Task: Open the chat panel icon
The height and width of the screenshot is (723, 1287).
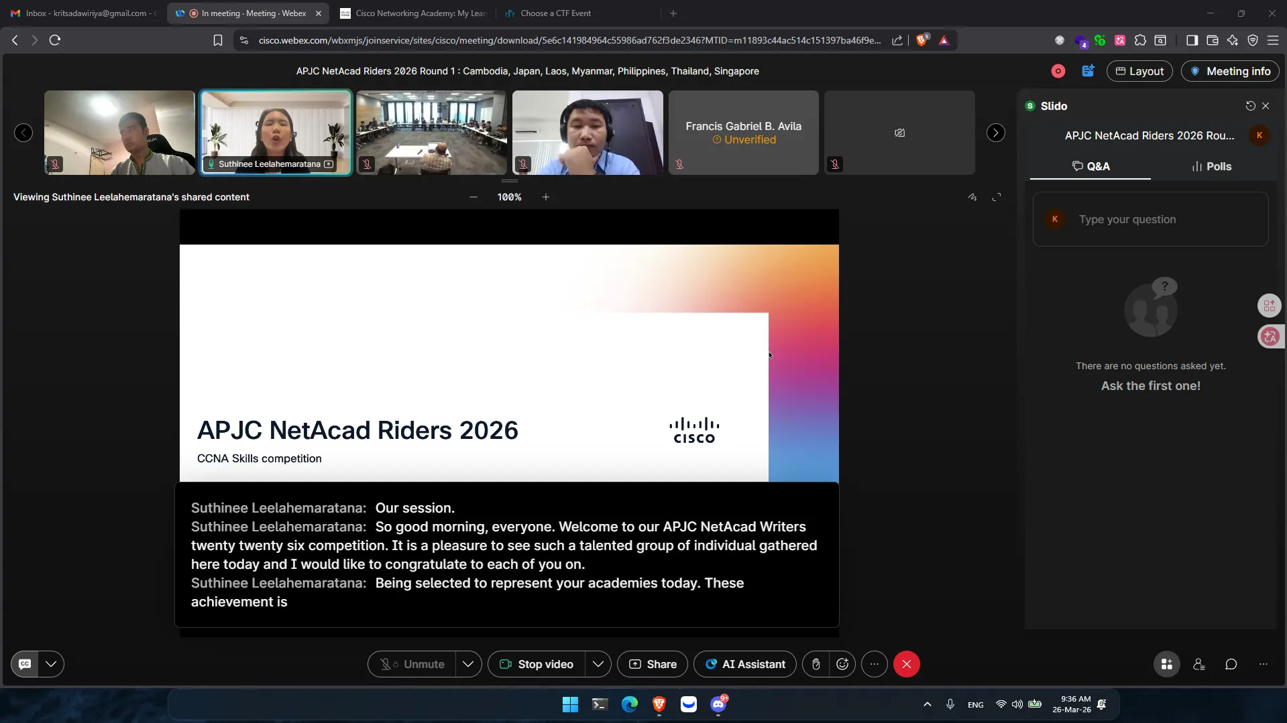Action: (1231, 664)
